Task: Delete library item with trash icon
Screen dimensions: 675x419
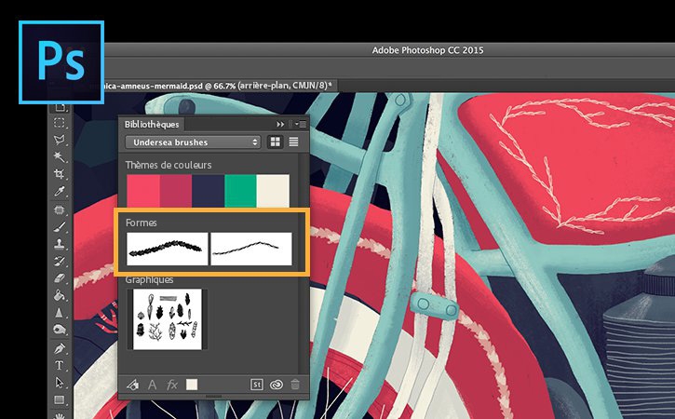Action: [x=295, y=385]
